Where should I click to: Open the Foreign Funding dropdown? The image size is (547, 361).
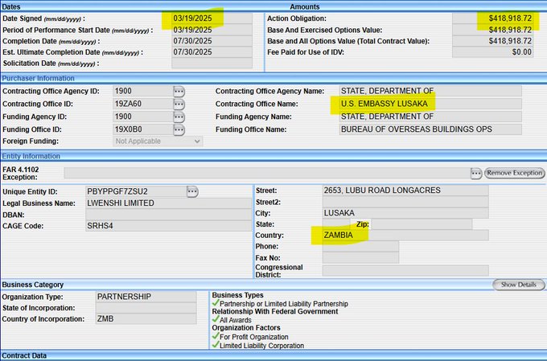(158, 142)
